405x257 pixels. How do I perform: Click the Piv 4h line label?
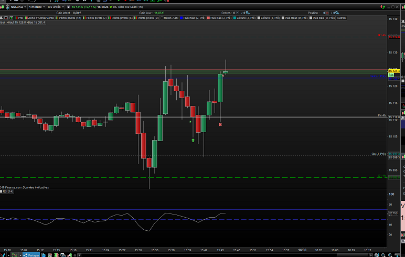point(381,115)
